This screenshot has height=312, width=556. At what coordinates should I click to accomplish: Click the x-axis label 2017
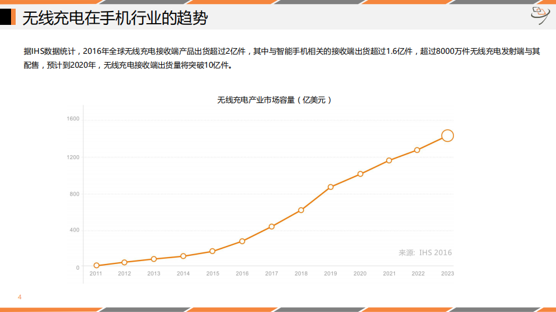point(271,273)
